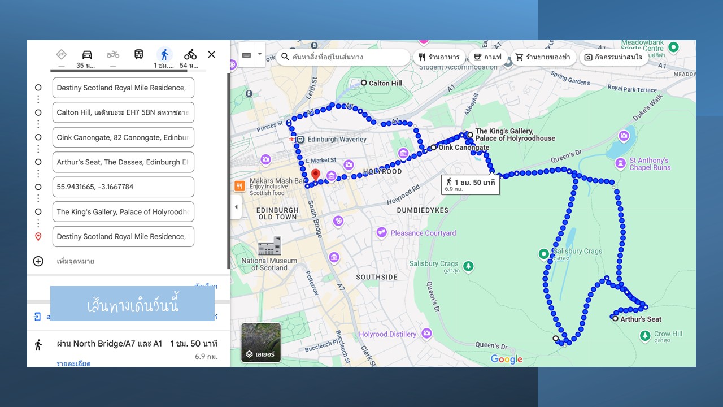Click the send to phone icon

(37, 317)
